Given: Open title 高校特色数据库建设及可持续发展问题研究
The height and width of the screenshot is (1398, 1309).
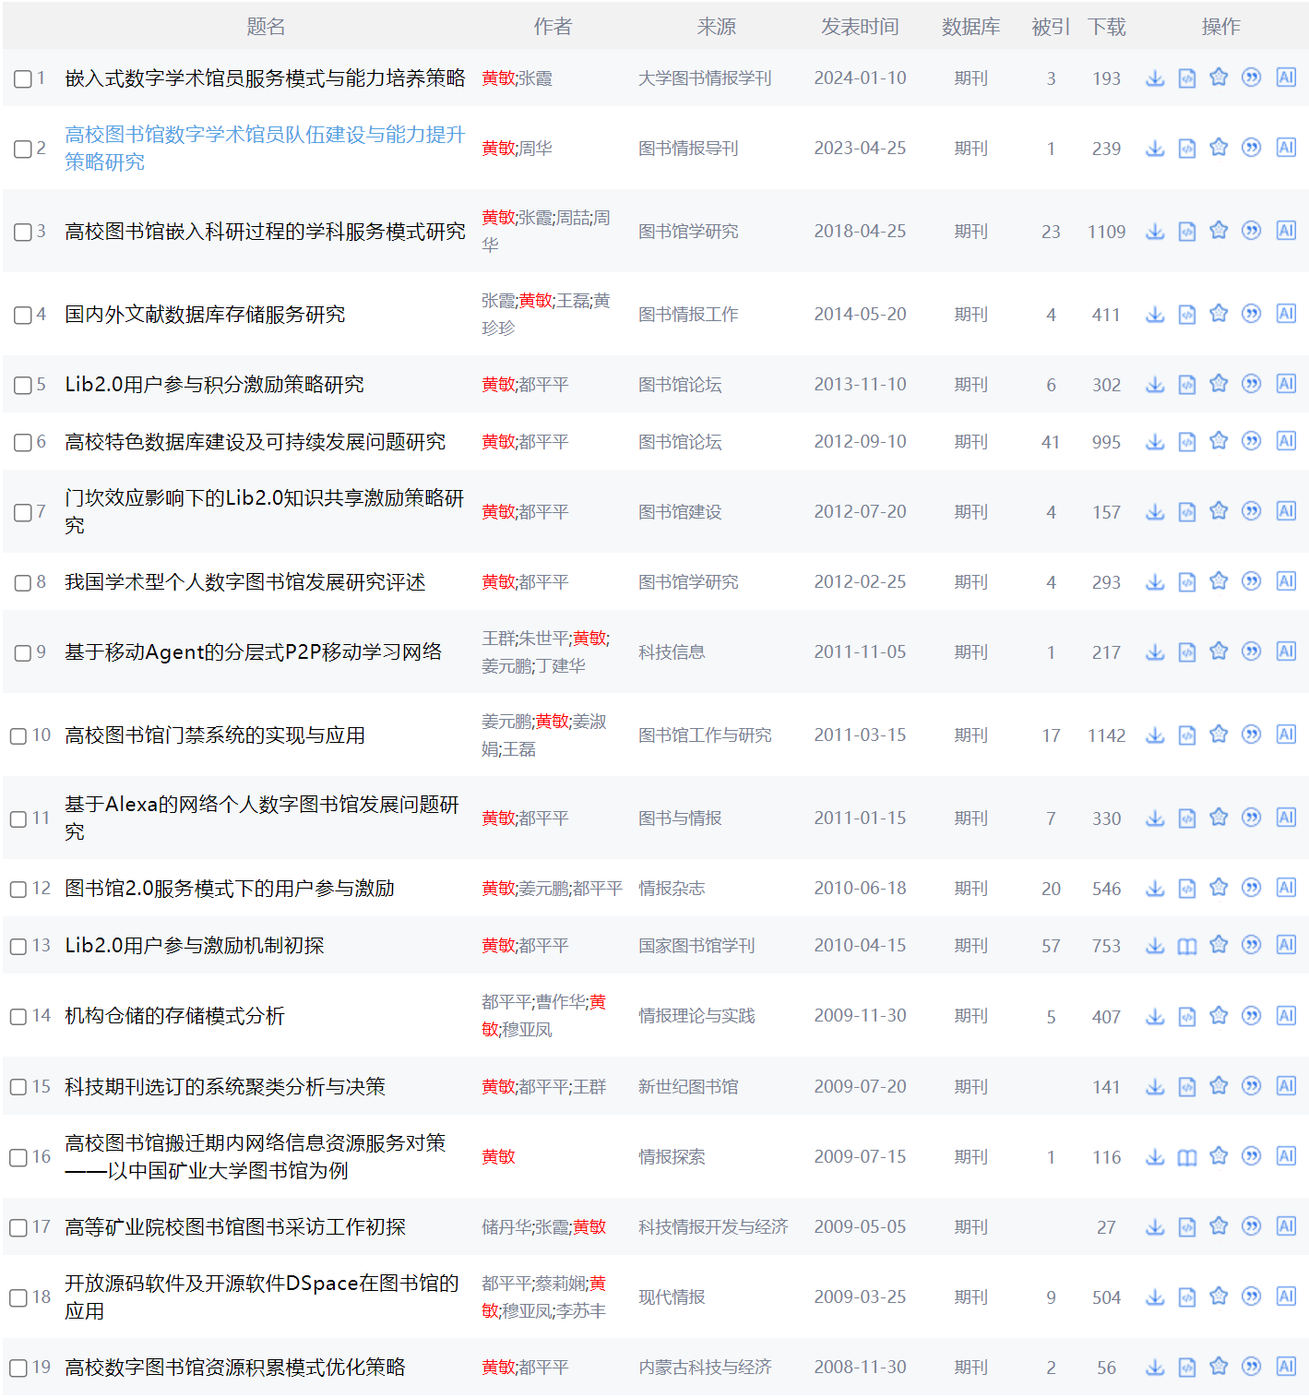Looking at the screenshot, I should pos(255,441).
